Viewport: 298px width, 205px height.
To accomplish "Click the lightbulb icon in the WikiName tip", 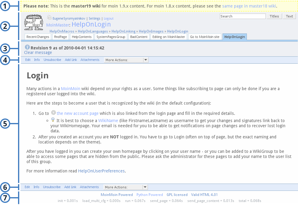I will coord(53,119).
